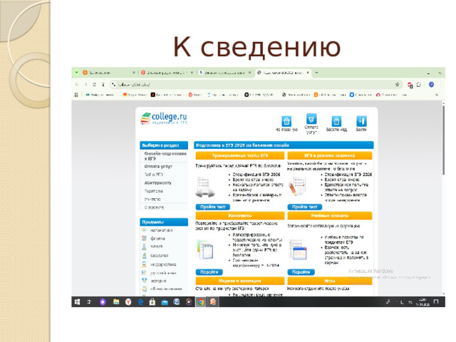Open the extensions puzzle icon
This screenshot has height=342, width=456.
tap(419, 85)
